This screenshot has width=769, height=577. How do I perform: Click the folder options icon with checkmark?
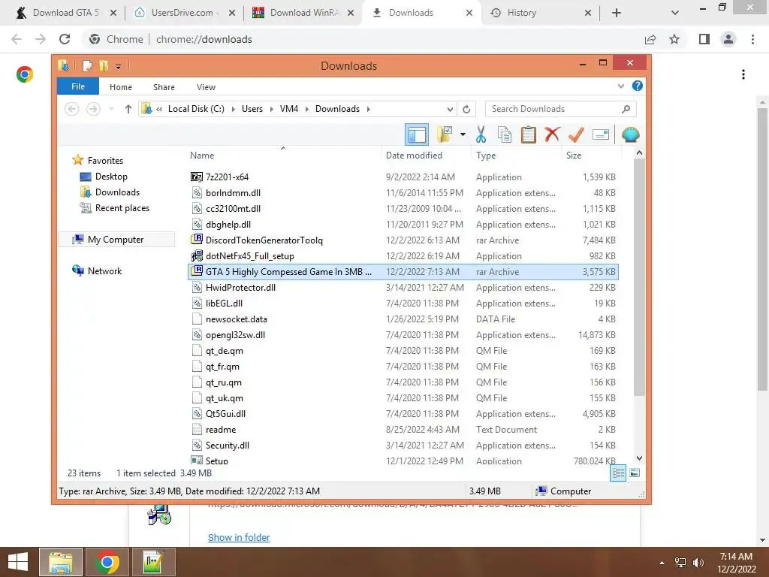pyautogui.click(x=445, y=134)
